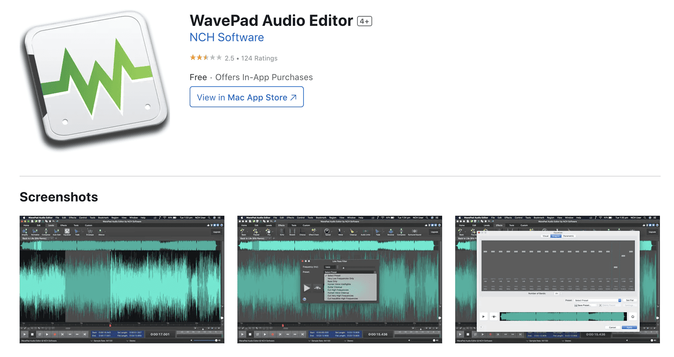674x357 pixels.
Task: Open the Cleanup tool in the Effects ribbon
Action: (352, 232)
